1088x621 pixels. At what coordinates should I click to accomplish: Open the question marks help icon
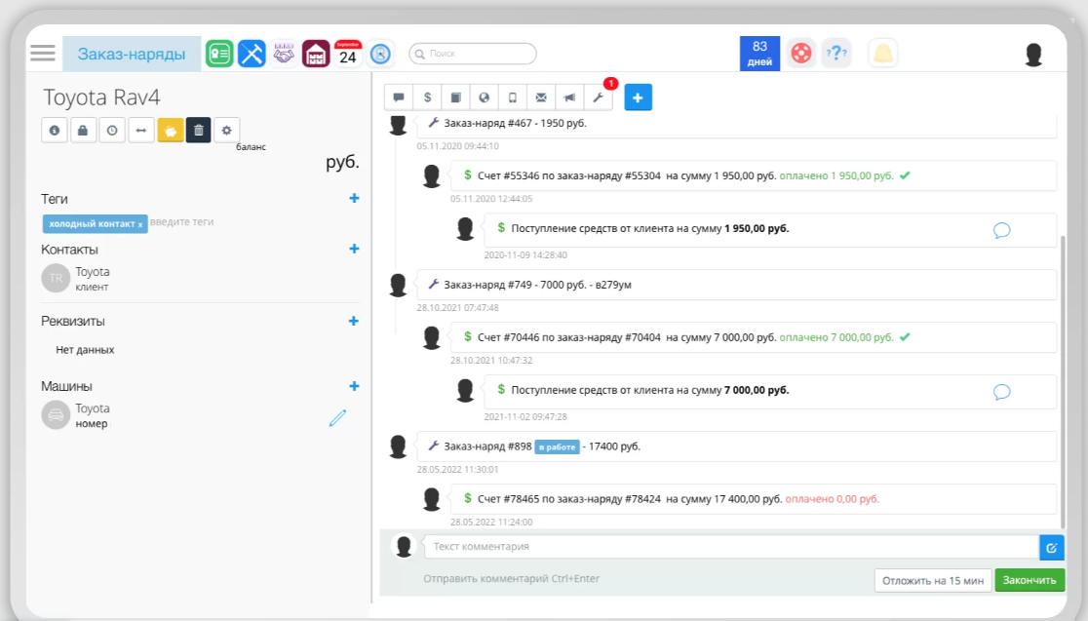point(836,53)
